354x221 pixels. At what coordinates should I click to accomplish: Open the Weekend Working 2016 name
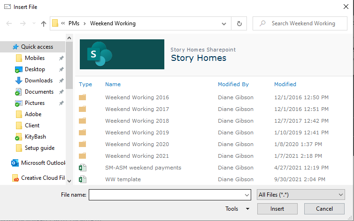click(137, 97)
